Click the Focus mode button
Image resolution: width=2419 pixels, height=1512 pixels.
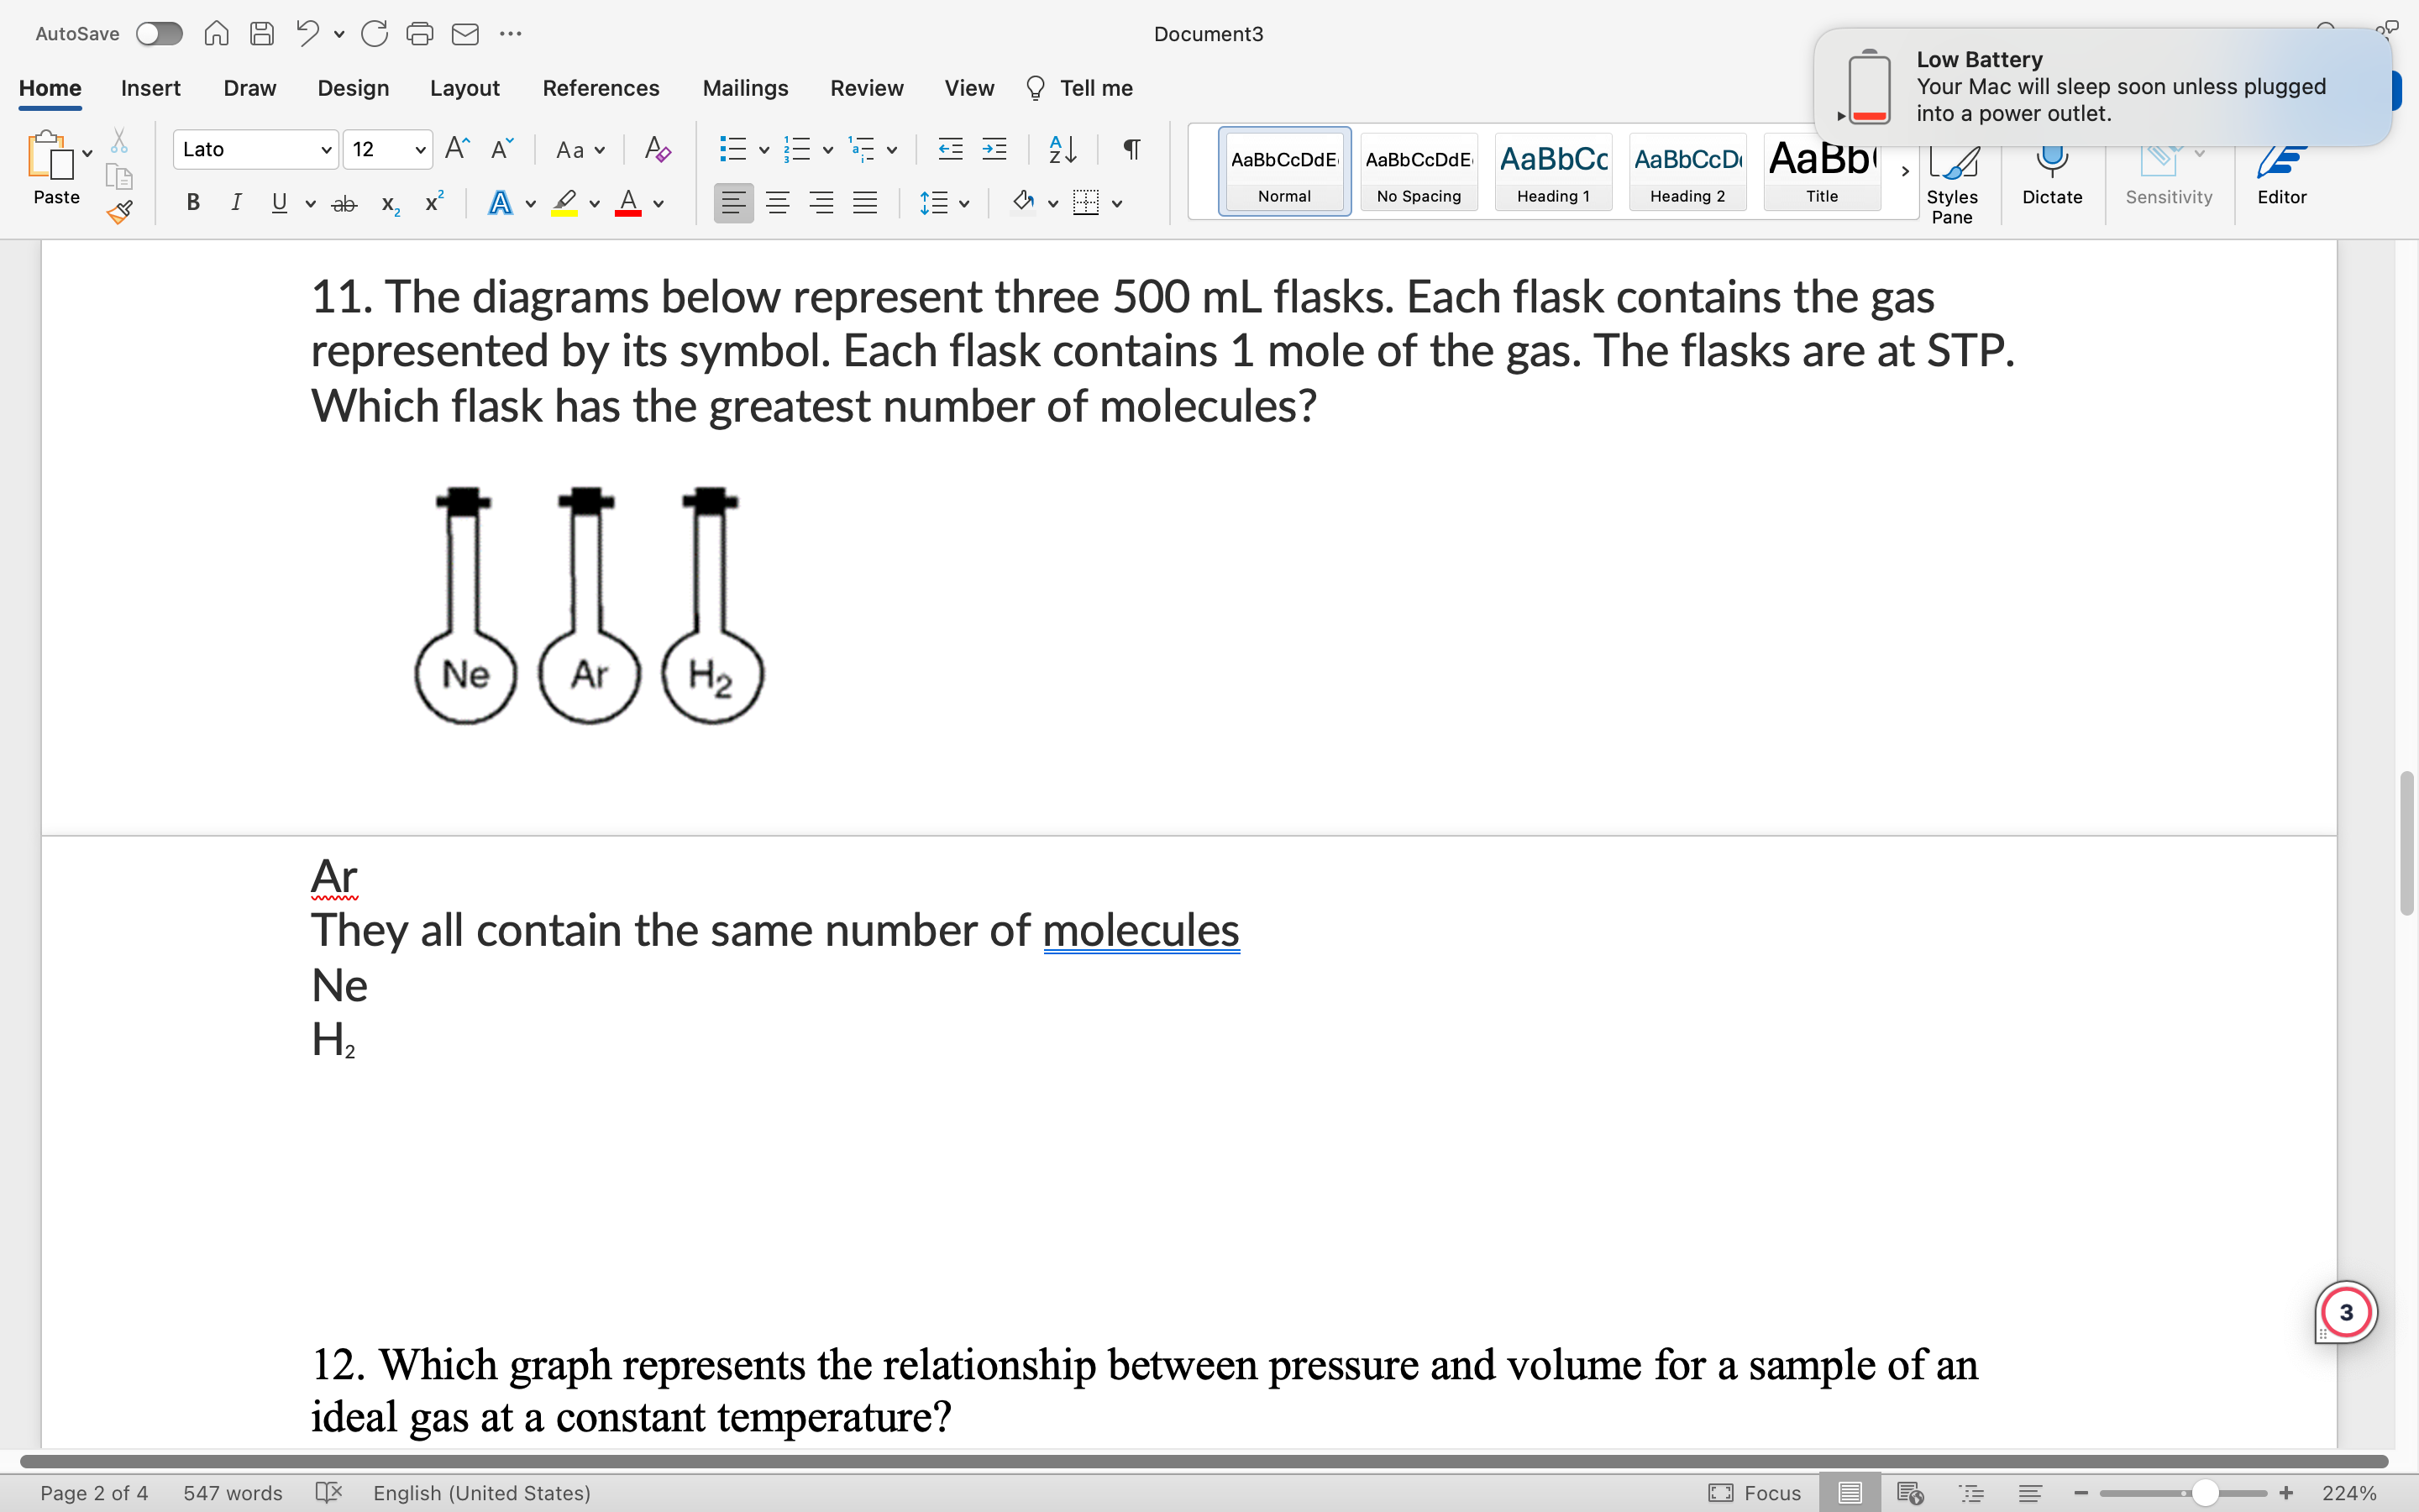pos(1755,1492)
